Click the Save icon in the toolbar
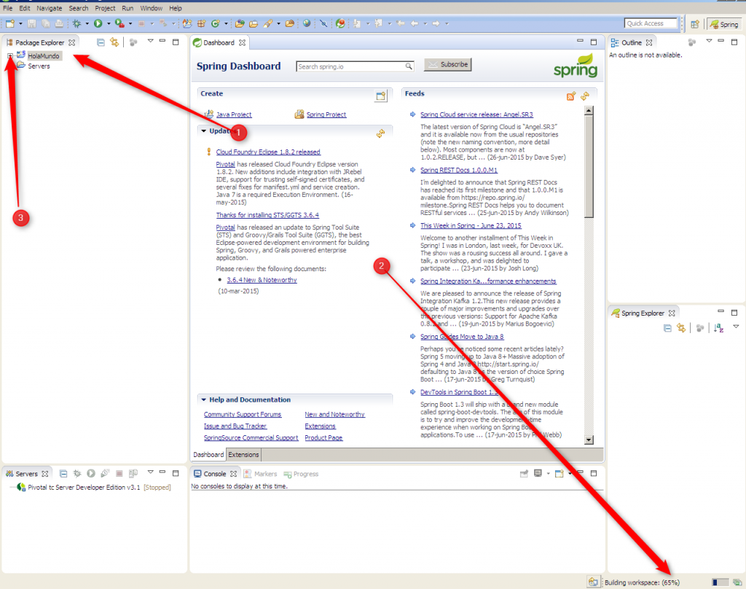Image resolution: width=746 pixels, height=589 pixels. point(31,23)
